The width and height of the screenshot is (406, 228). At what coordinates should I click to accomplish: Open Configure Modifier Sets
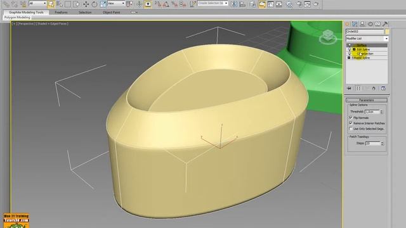point(383,89)
